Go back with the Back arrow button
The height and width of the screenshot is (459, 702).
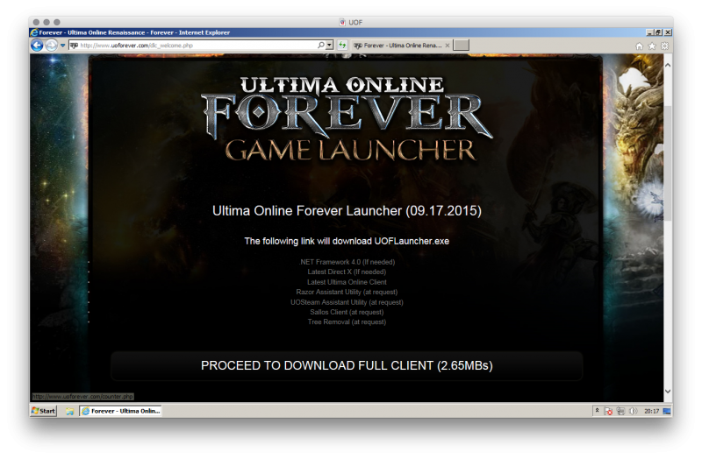[37, 46]
